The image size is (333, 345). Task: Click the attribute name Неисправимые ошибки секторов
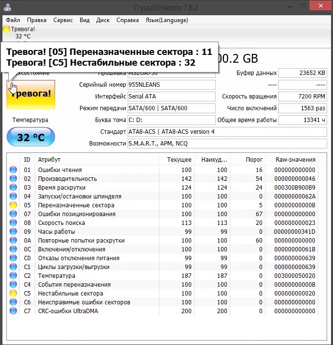pyautogui.click(x=84, y=302)
